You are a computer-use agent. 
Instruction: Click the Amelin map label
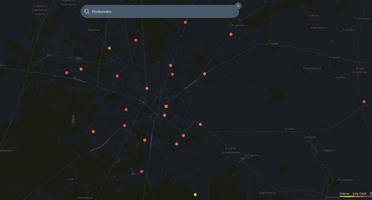click(290, 129)
